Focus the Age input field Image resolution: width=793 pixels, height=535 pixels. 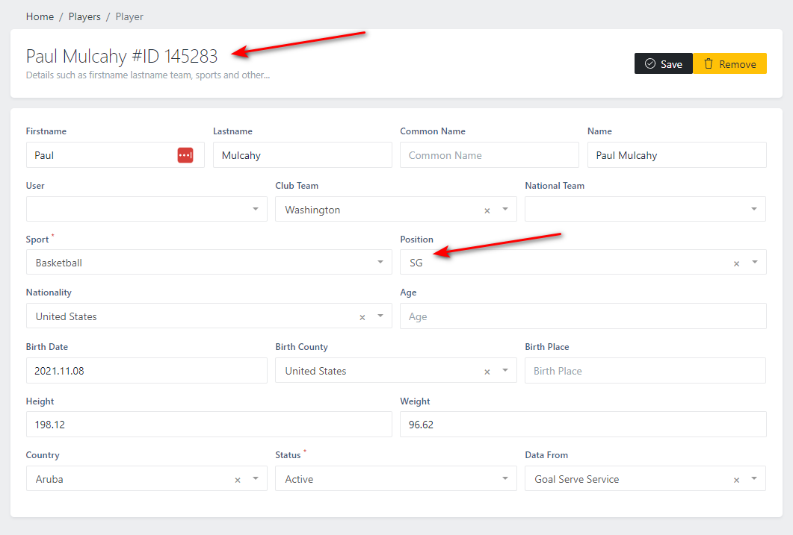[583, 316]
